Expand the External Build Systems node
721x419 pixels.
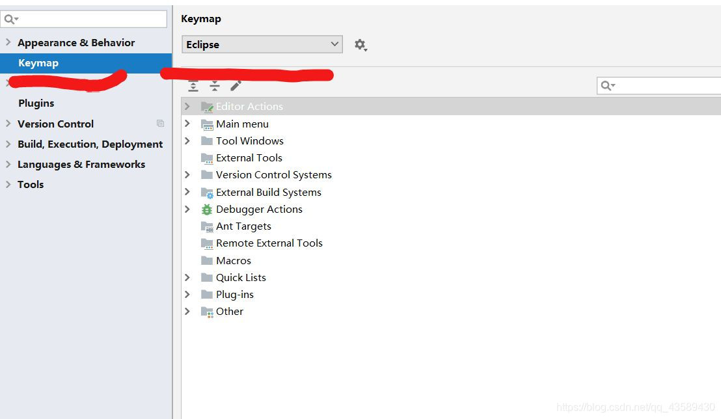pyautogui.click(x=187, y=191)
